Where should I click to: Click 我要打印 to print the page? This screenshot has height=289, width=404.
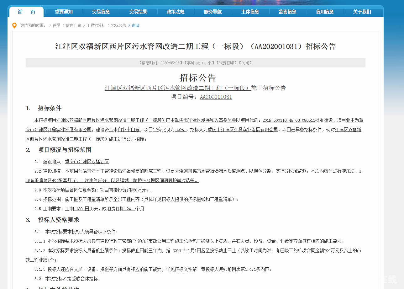(x=227, y=63)
